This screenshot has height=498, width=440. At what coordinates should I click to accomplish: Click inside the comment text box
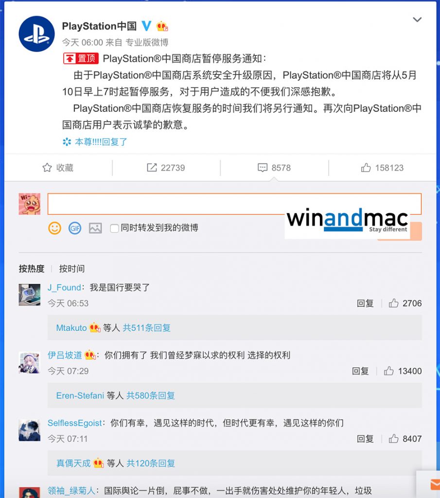pyautogui.click(x=234, y=204)
